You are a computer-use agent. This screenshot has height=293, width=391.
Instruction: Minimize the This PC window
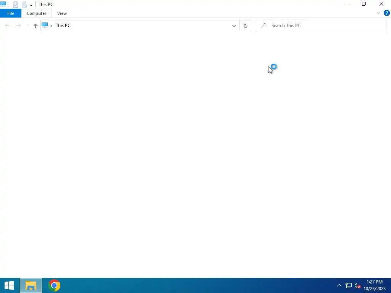pyautogui.click(x=347, y=4)
